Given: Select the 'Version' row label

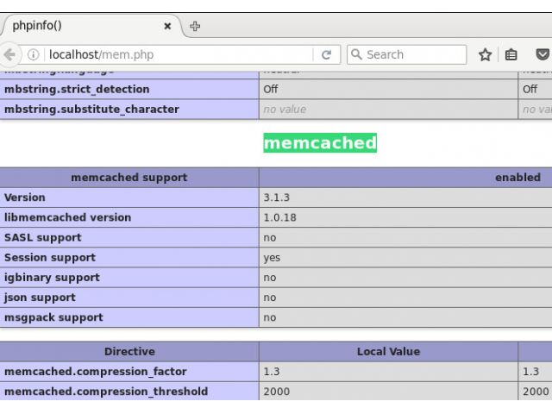Looking at the screenshot, I should click(25, 198).
